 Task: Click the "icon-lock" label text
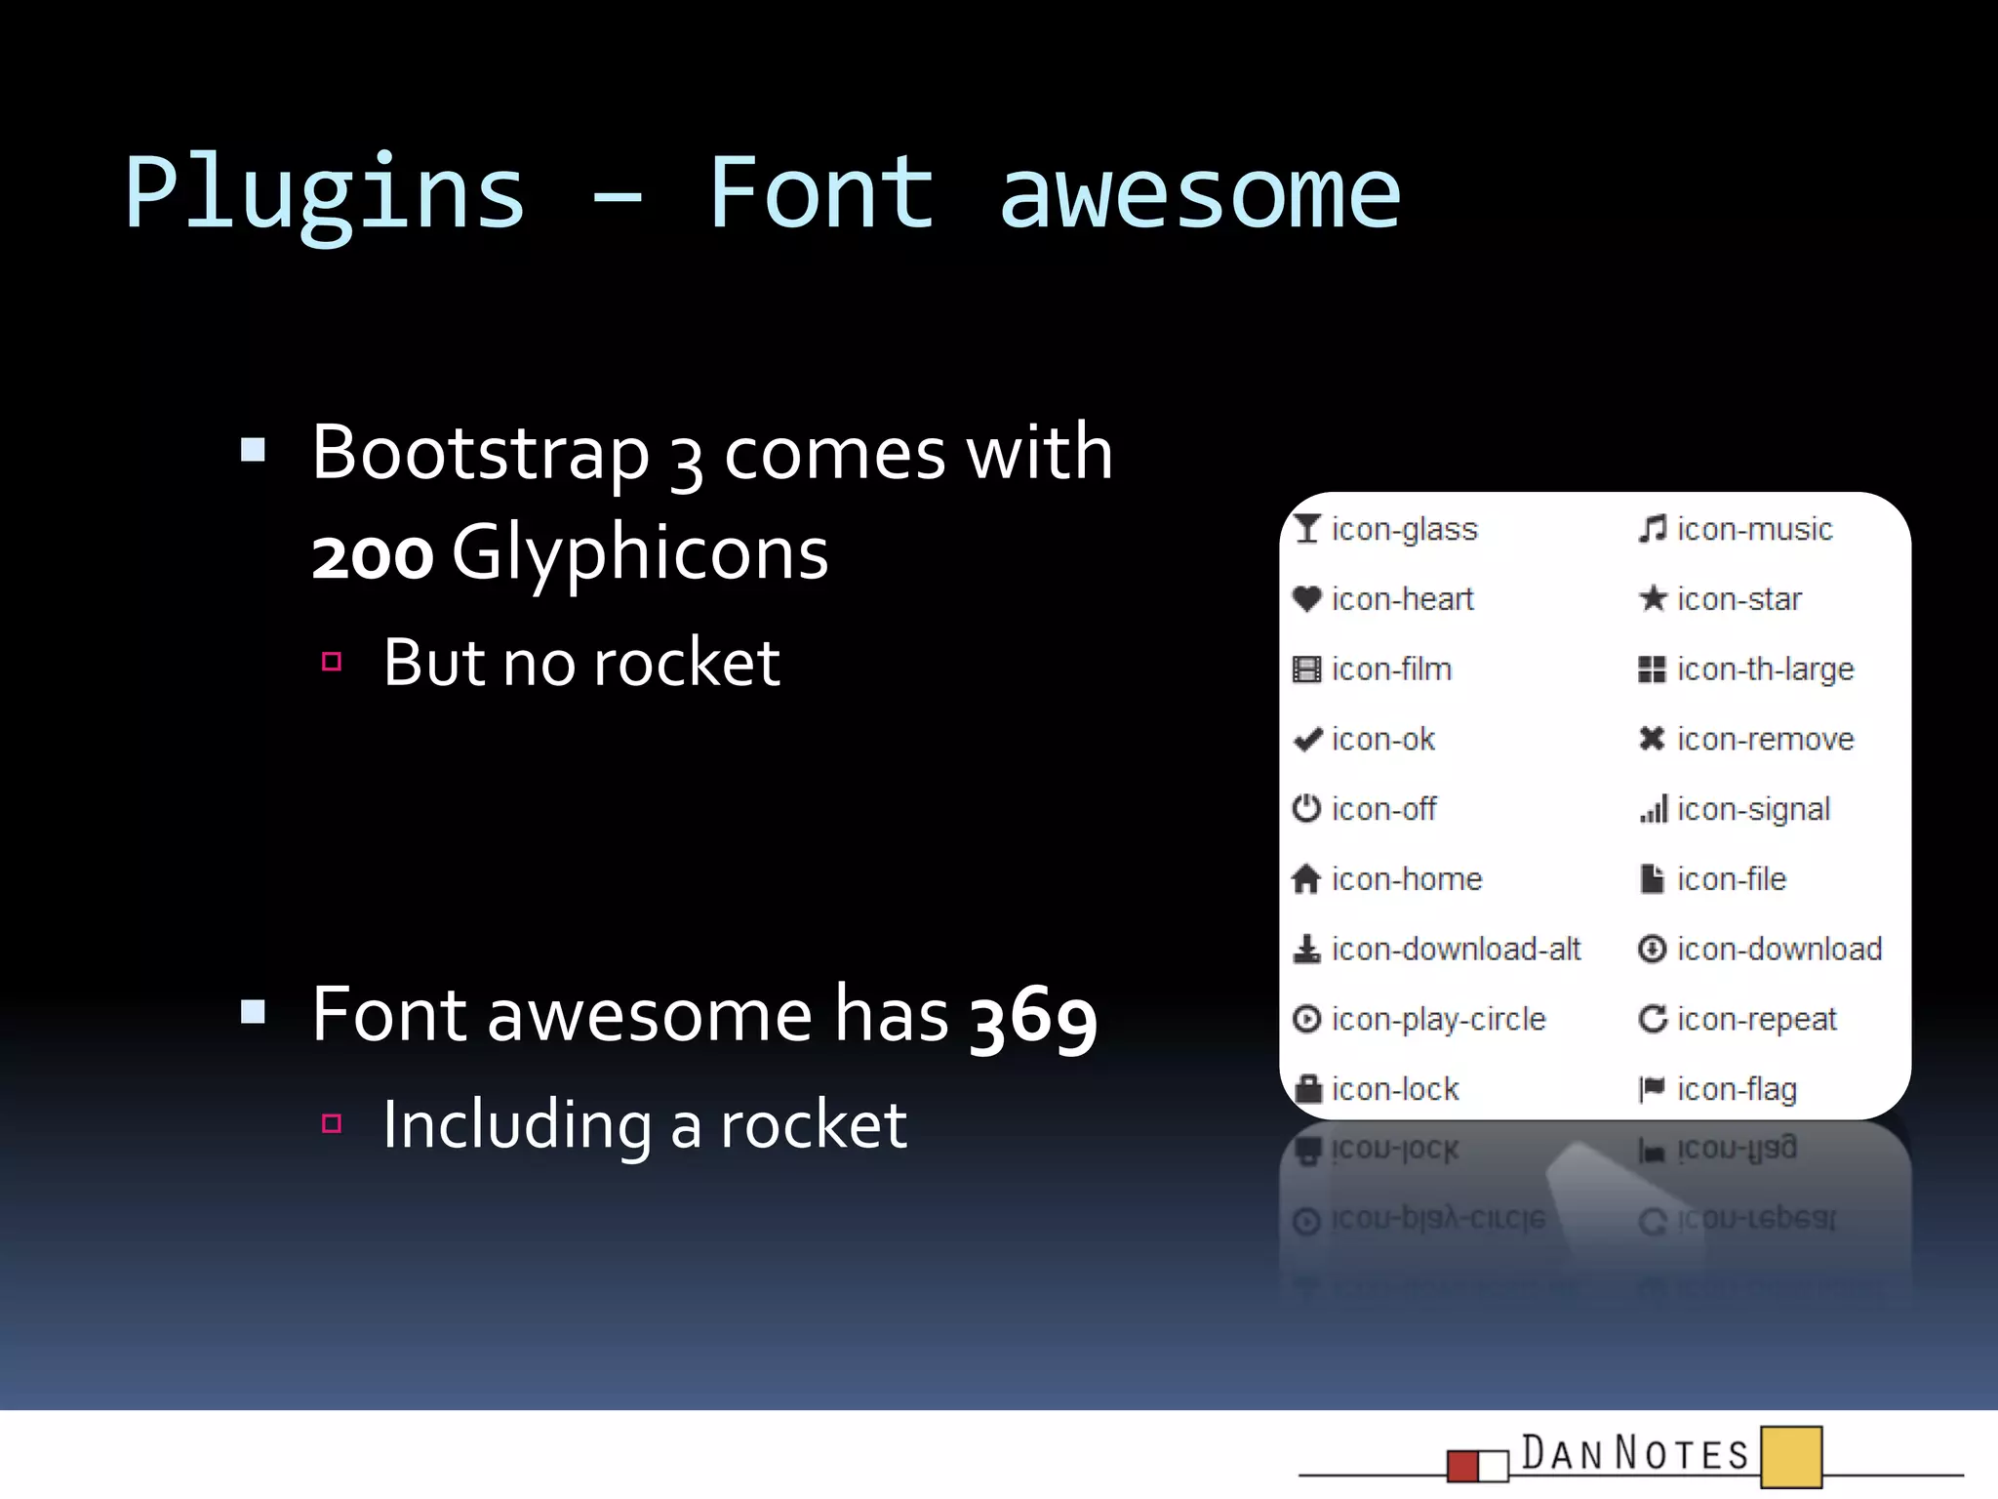click(1395, 1089)
